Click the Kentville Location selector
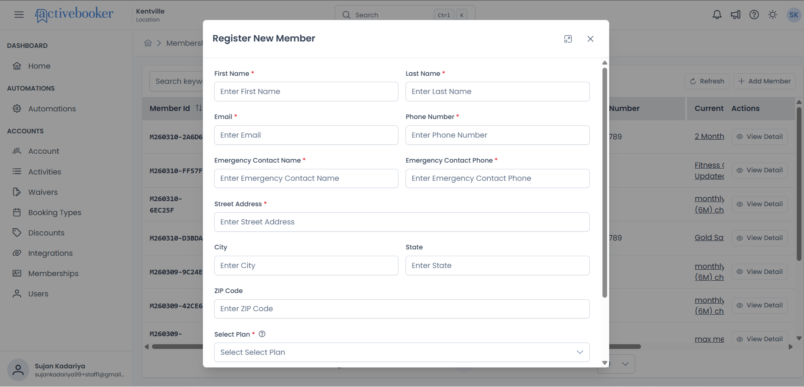Image resolution: width=804 pixels, height=387 pixels. tap(150, 15)
